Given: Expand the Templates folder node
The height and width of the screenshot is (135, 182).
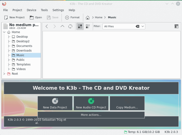Looking at the screenshot, I should coord(9,65).
